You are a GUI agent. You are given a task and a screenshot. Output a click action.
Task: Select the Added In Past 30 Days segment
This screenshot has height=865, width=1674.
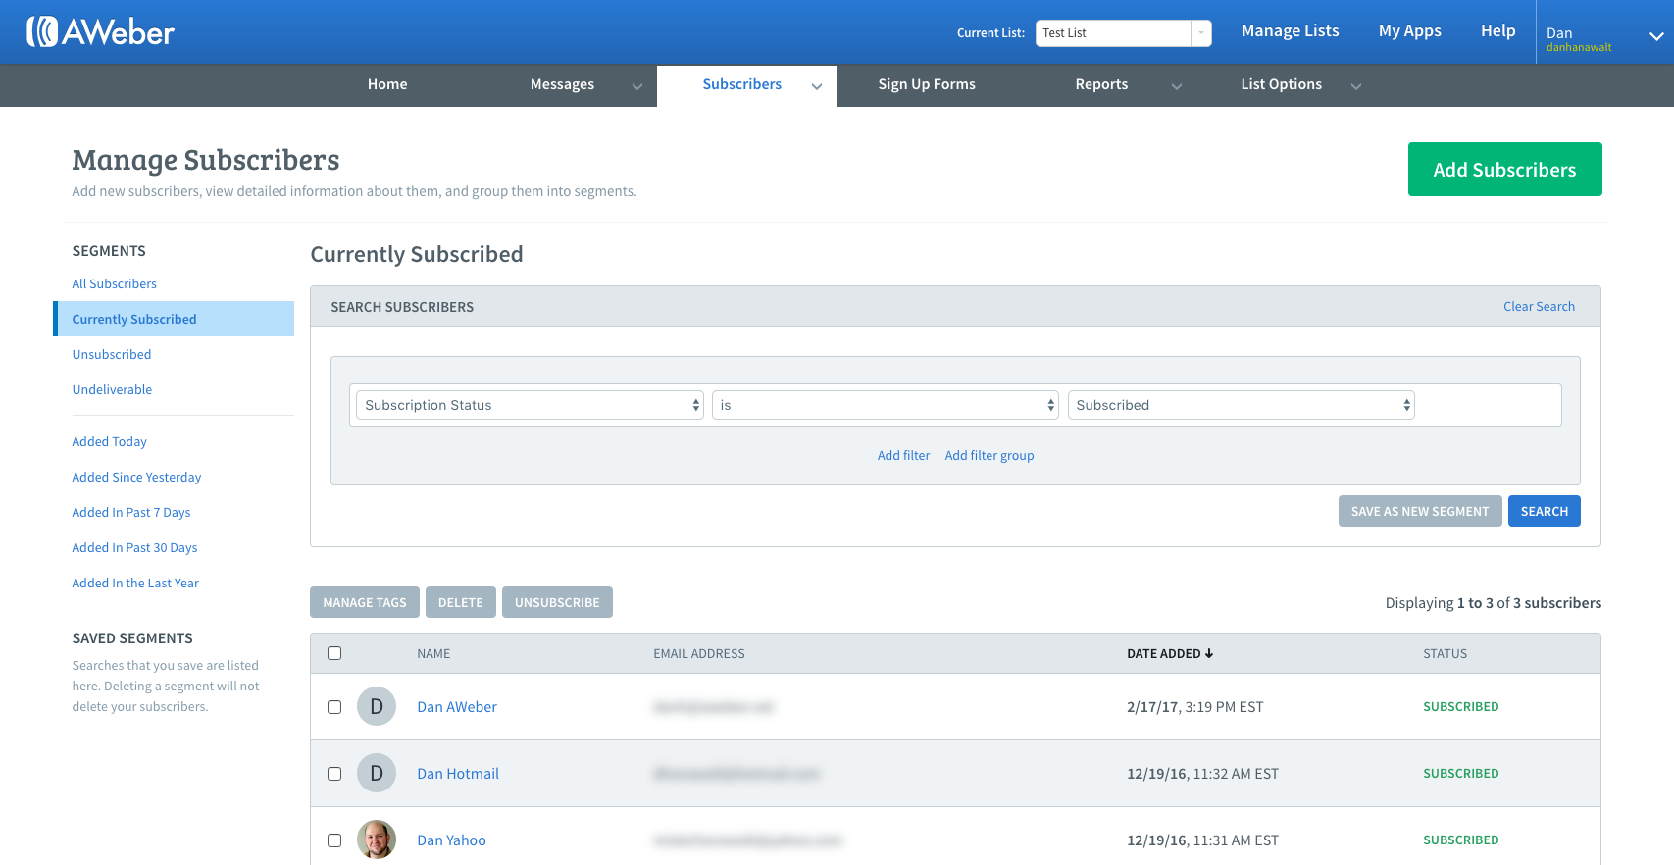click(134, 548)
